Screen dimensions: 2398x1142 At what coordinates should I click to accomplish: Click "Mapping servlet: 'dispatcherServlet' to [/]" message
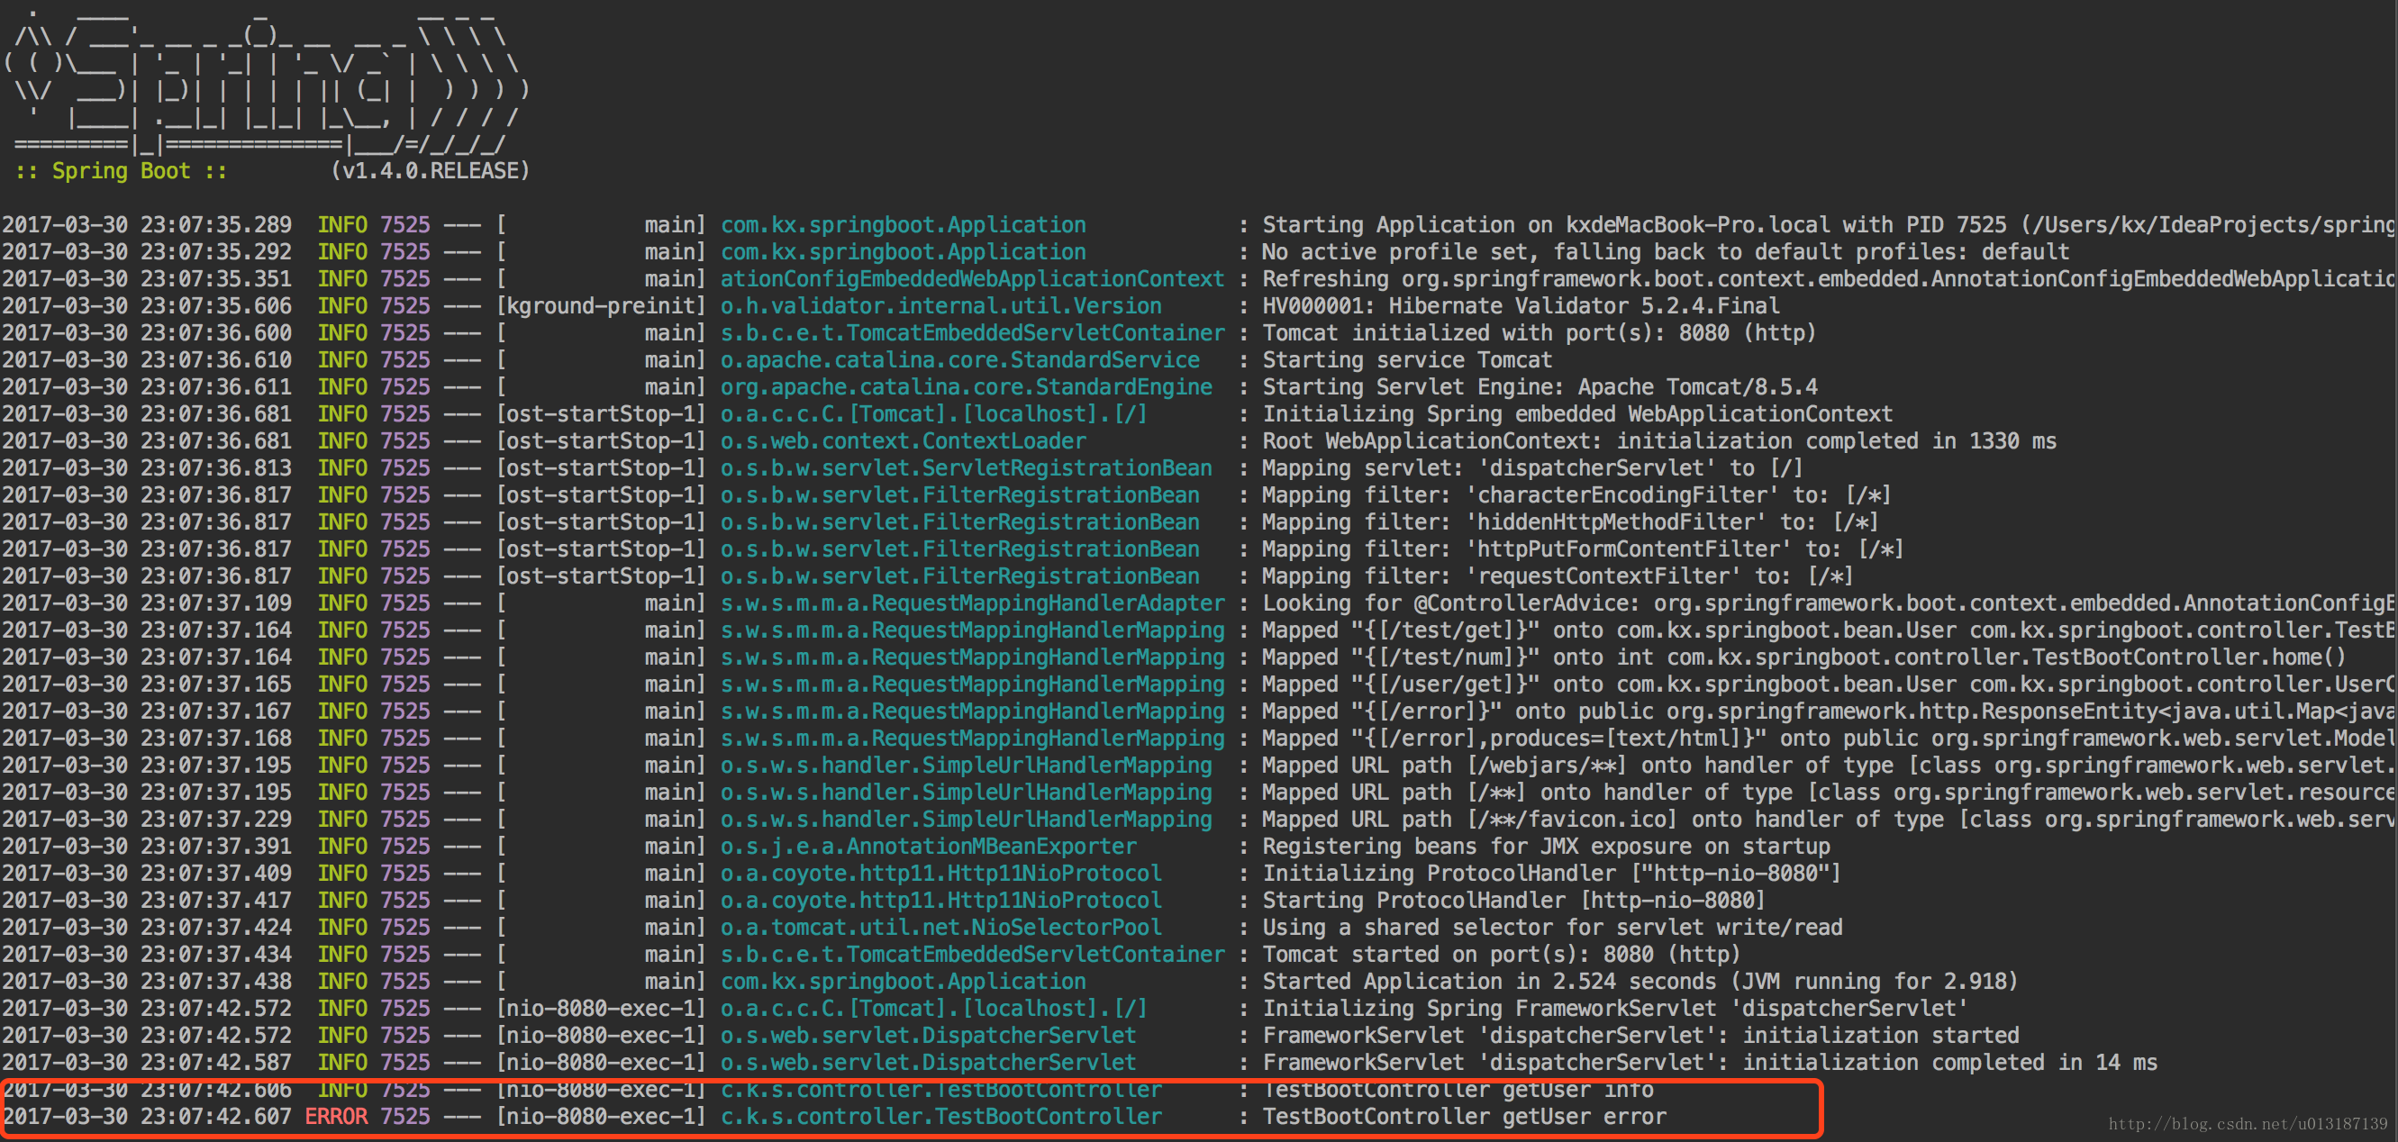click(x=1532, y=468)
